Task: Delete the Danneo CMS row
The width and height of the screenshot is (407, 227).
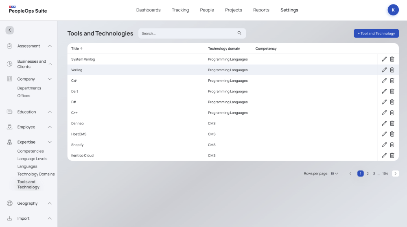Action: click(392, 123)
